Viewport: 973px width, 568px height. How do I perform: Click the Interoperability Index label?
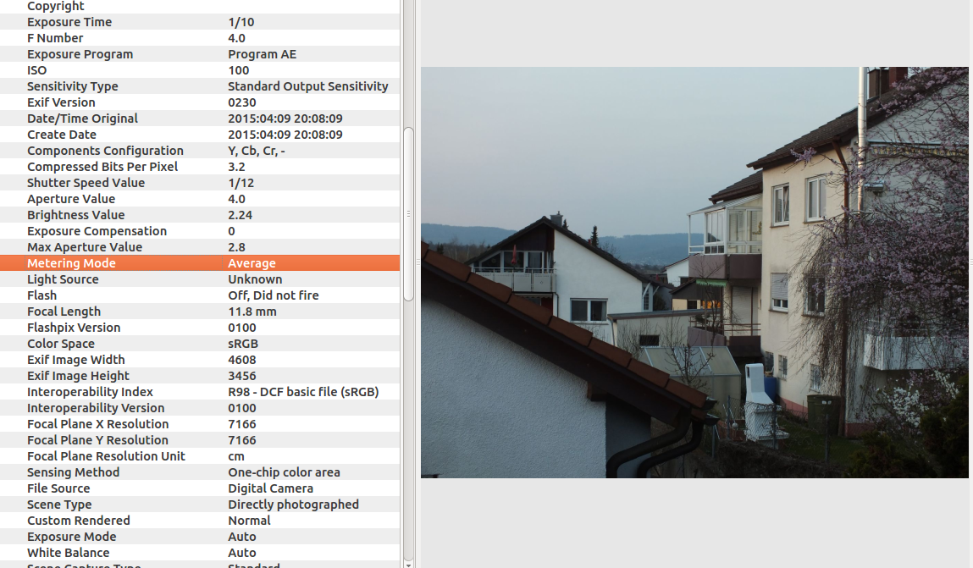[90, 392]
